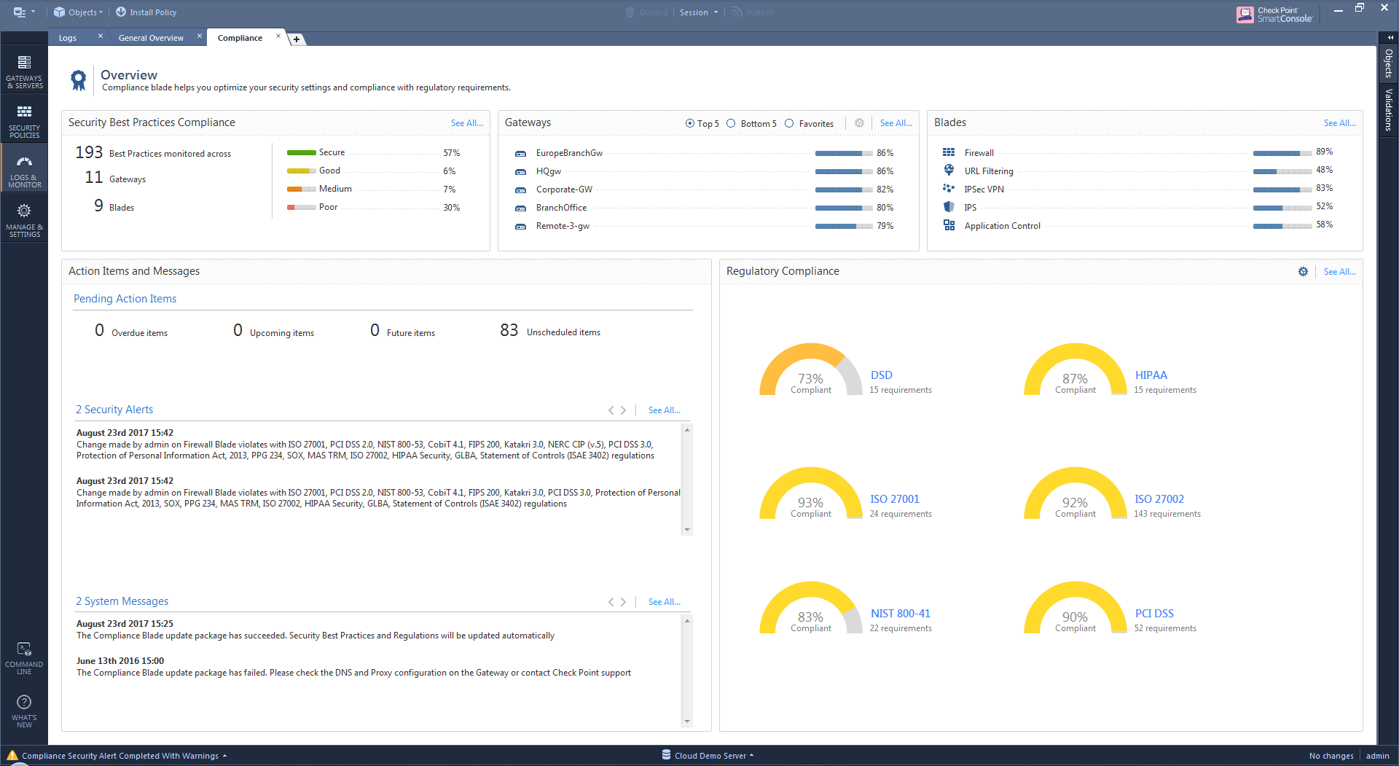Open What's New help icon

click(x=24, y=711)
